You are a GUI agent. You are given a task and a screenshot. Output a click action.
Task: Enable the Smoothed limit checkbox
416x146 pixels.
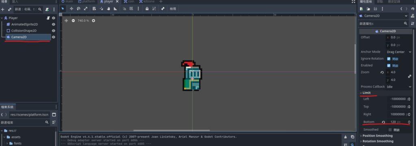point(390,130)
